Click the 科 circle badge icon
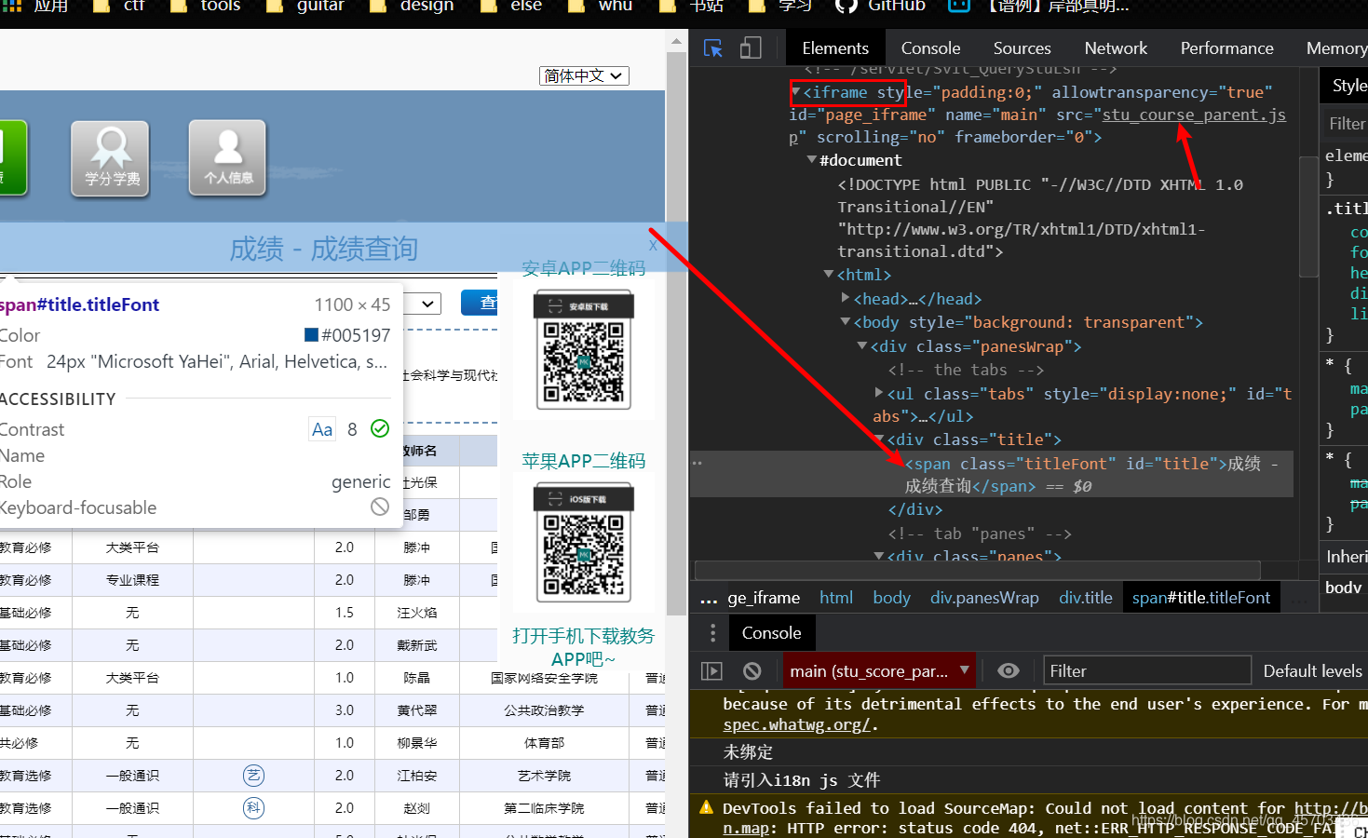Viewport: 1368px width, 838px height. (253, 808)
